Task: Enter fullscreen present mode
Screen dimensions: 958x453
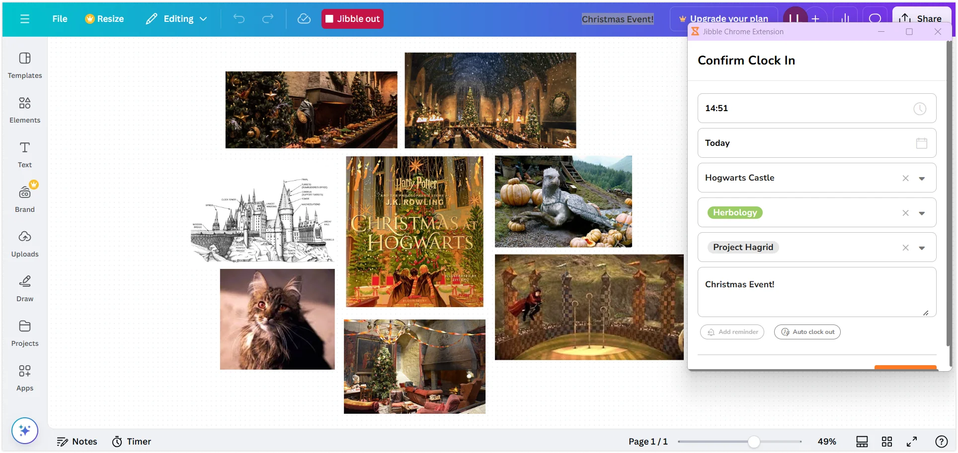Action: [912, 442]
